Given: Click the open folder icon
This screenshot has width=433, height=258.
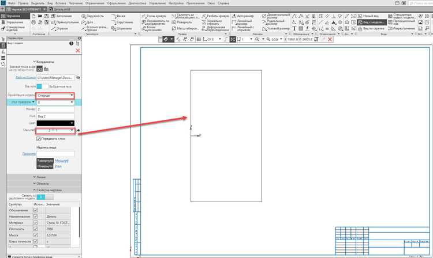Looking at the screenshot, I should tap(40, 16).
